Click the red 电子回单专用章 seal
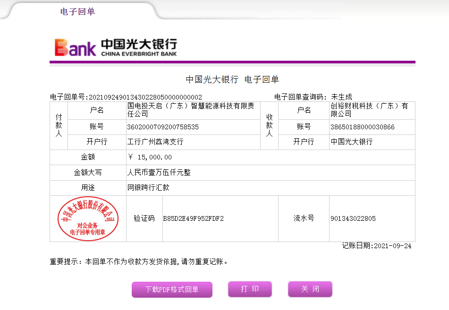 [88, 218]
